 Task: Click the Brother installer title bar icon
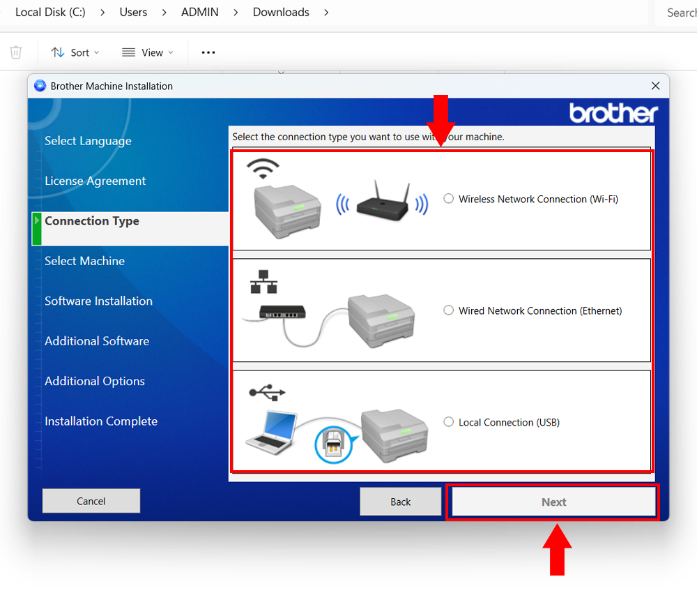40,86
